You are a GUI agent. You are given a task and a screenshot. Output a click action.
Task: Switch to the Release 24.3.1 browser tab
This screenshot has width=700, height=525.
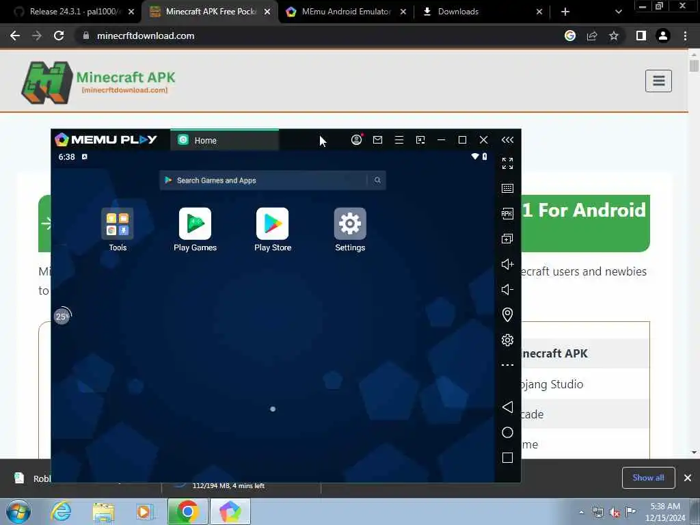pos(74,12)
